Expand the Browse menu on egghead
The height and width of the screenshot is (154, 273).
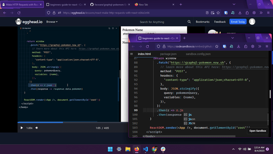pos(52,22)
